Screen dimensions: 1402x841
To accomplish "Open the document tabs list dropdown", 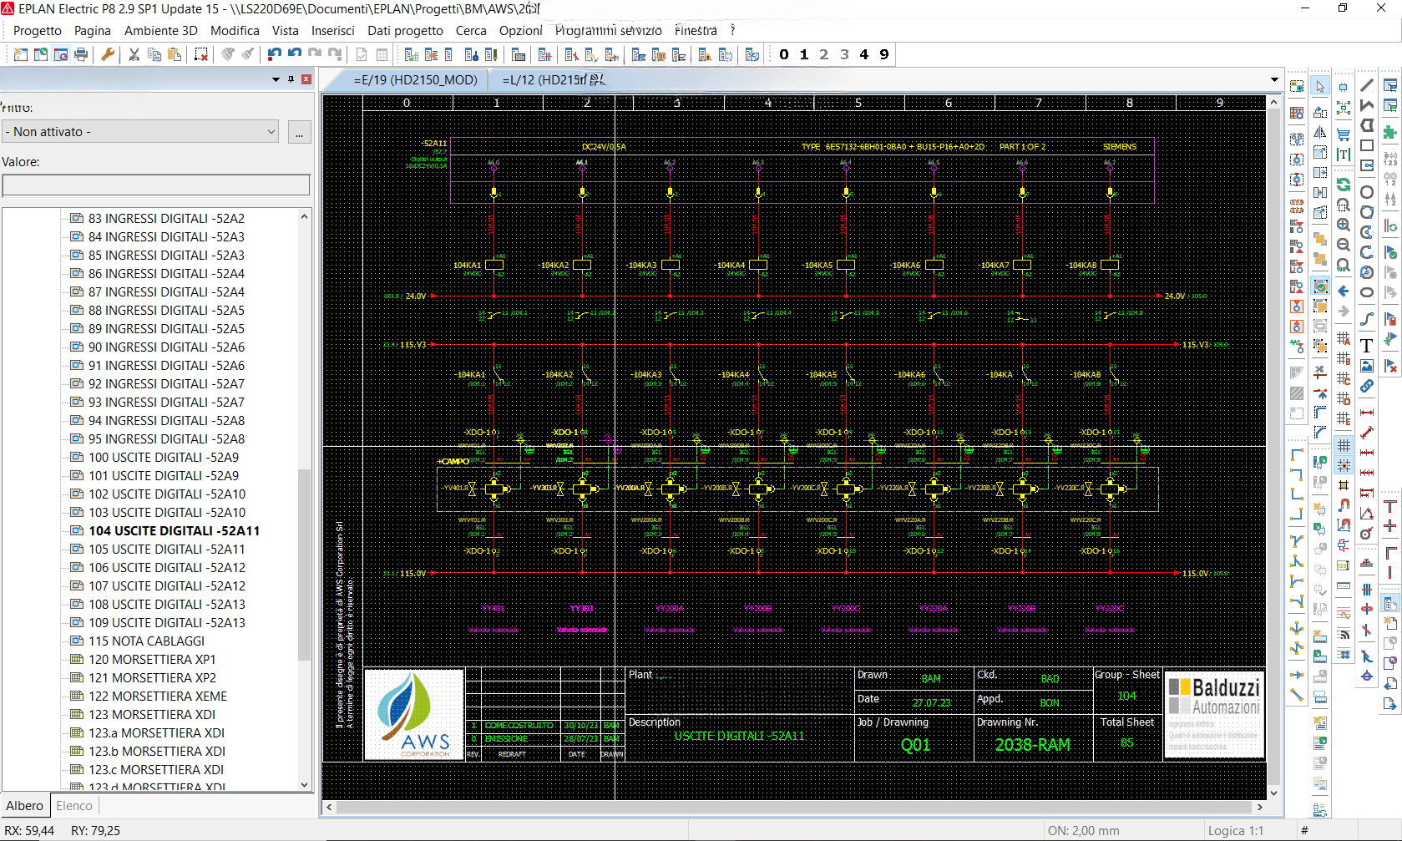I will 1274,80.
